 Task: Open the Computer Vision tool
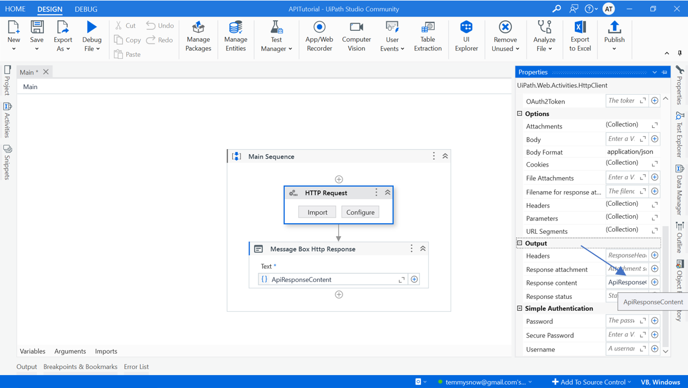tap(356, 35)
